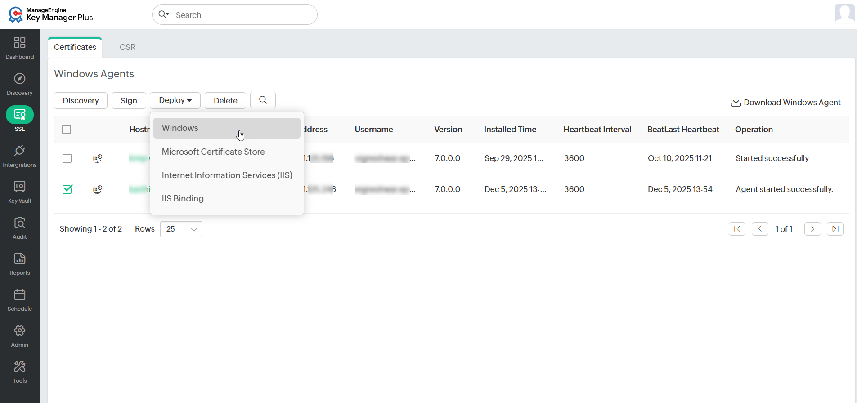Open the Tools section

(20, 372)
